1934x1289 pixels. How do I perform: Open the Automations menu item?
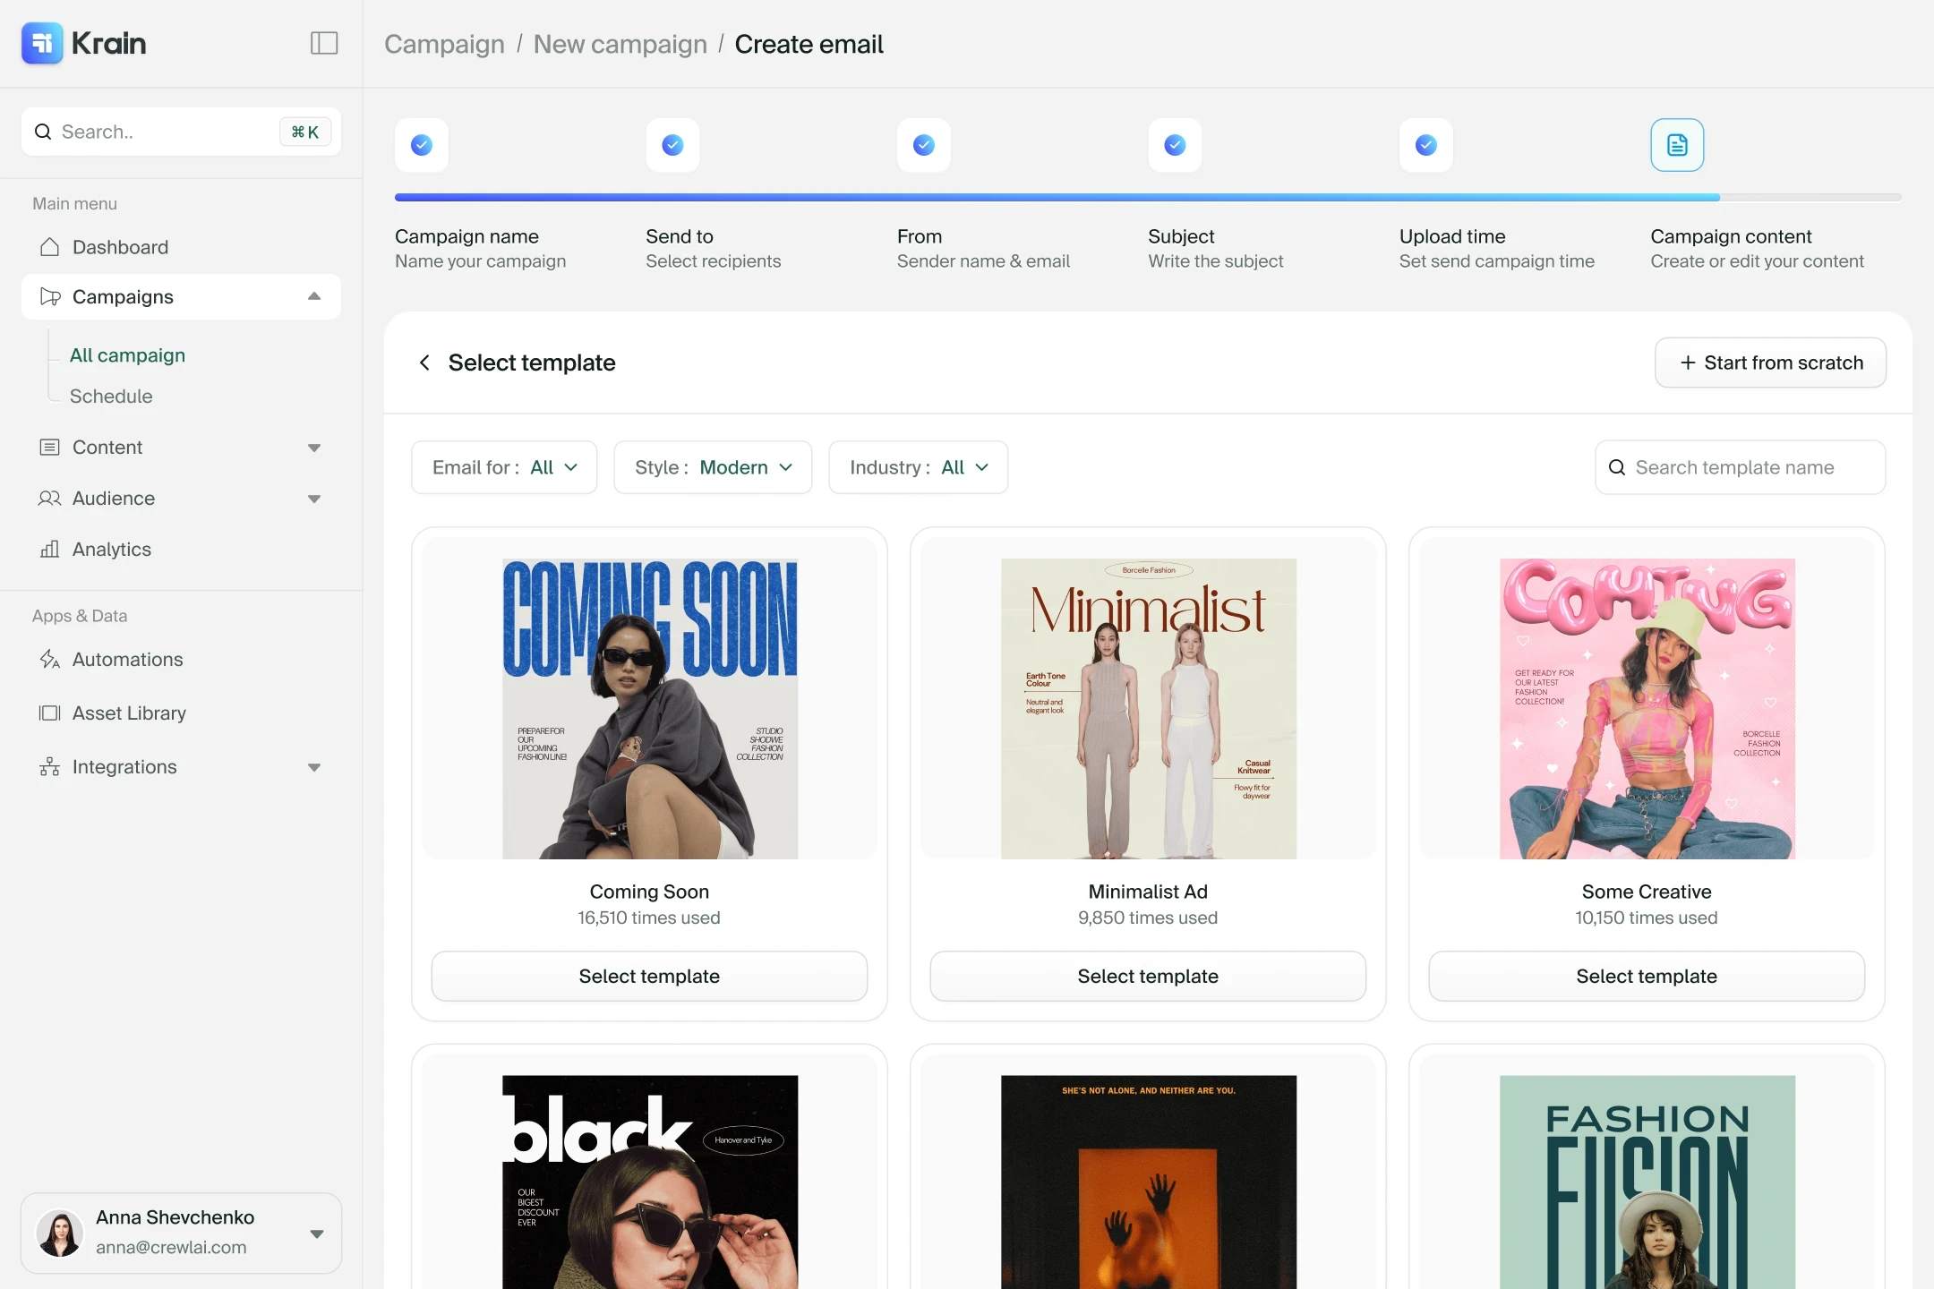(x=181, y=659)
